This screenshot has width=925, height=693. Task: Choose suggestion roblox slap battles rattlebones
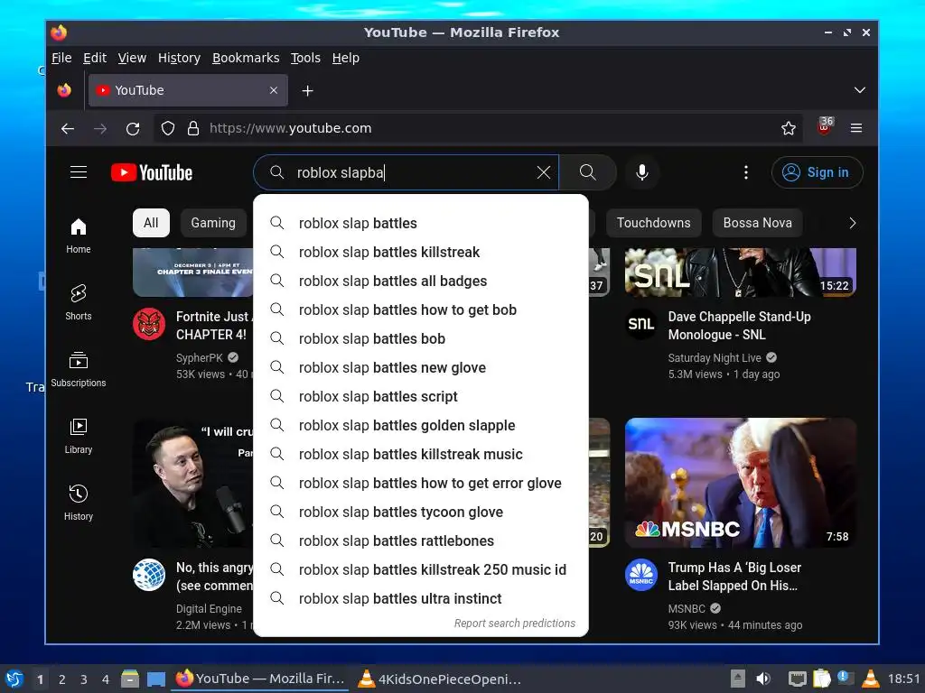click(x=421, y=541)
